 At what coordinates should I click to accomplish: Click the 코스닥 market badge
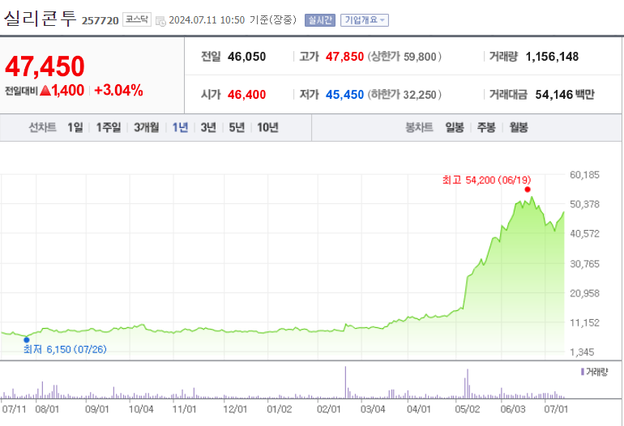click(x=137, y=19)
